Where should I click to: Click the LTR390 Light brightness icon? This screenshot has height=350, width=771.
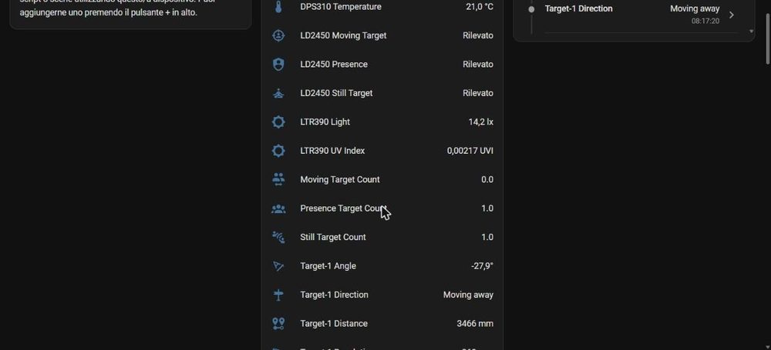(278, 122)
